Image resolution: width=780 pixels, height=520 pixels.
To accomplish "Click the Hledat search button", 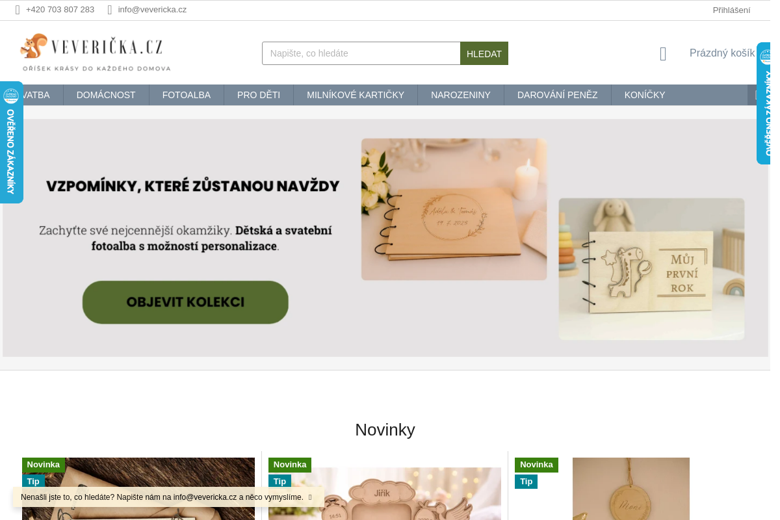I will pyautogui.click(x=484, y=53).
